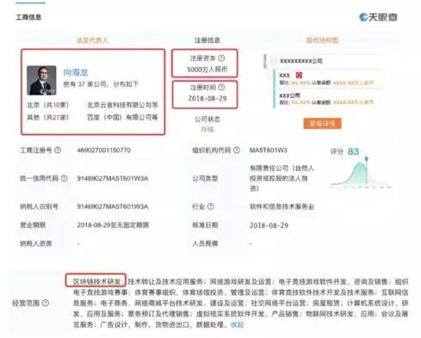
Task: Click the 37 companies count
Action: (82, 84)
